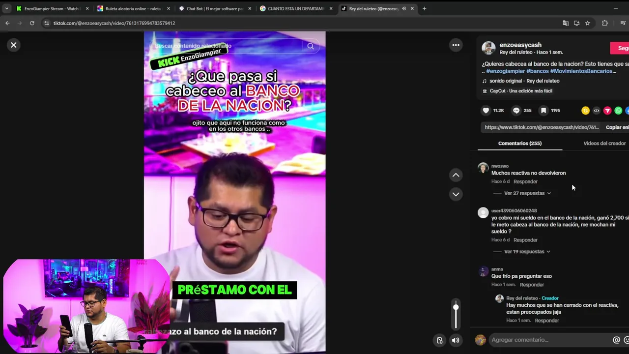Open comments via the speech bubble icon
The image size is (629, 354).
516,111
